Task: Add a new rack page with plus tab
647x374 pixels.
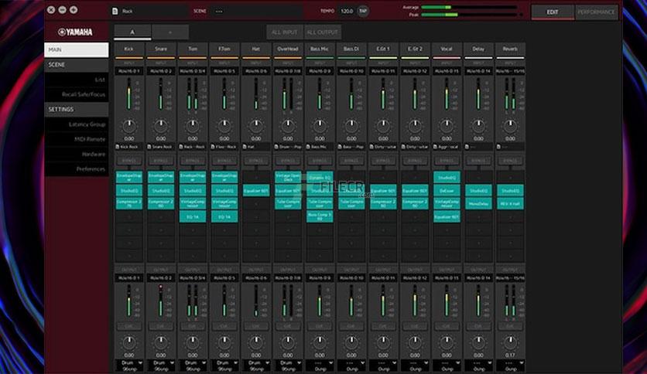Action: [x=170, y=32]
